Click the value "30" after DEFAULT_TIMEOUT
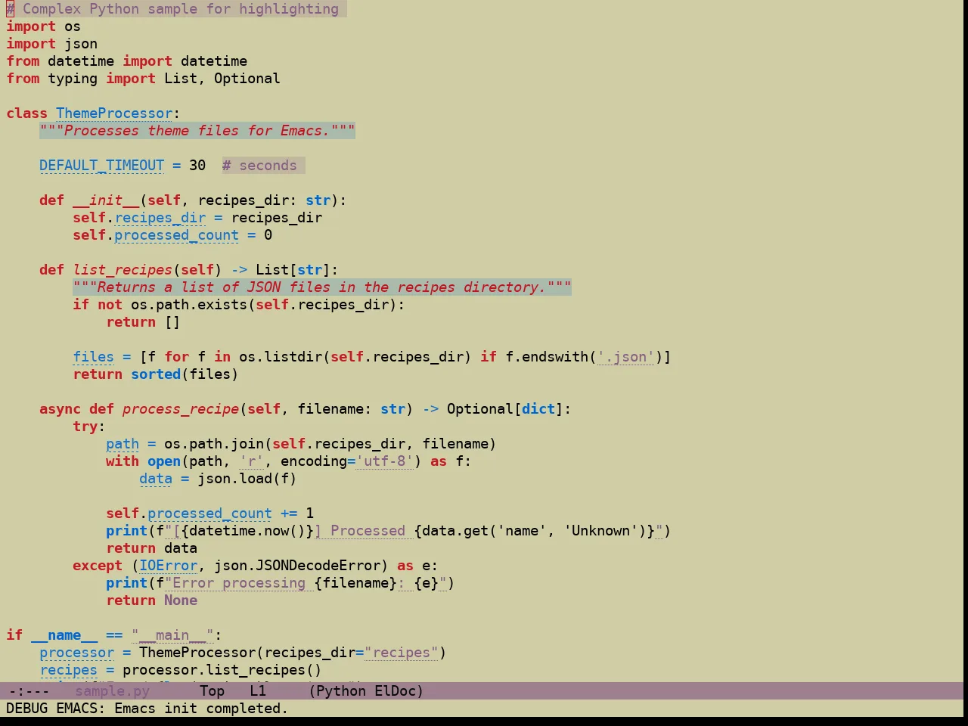968x726 pixels. 197,166
